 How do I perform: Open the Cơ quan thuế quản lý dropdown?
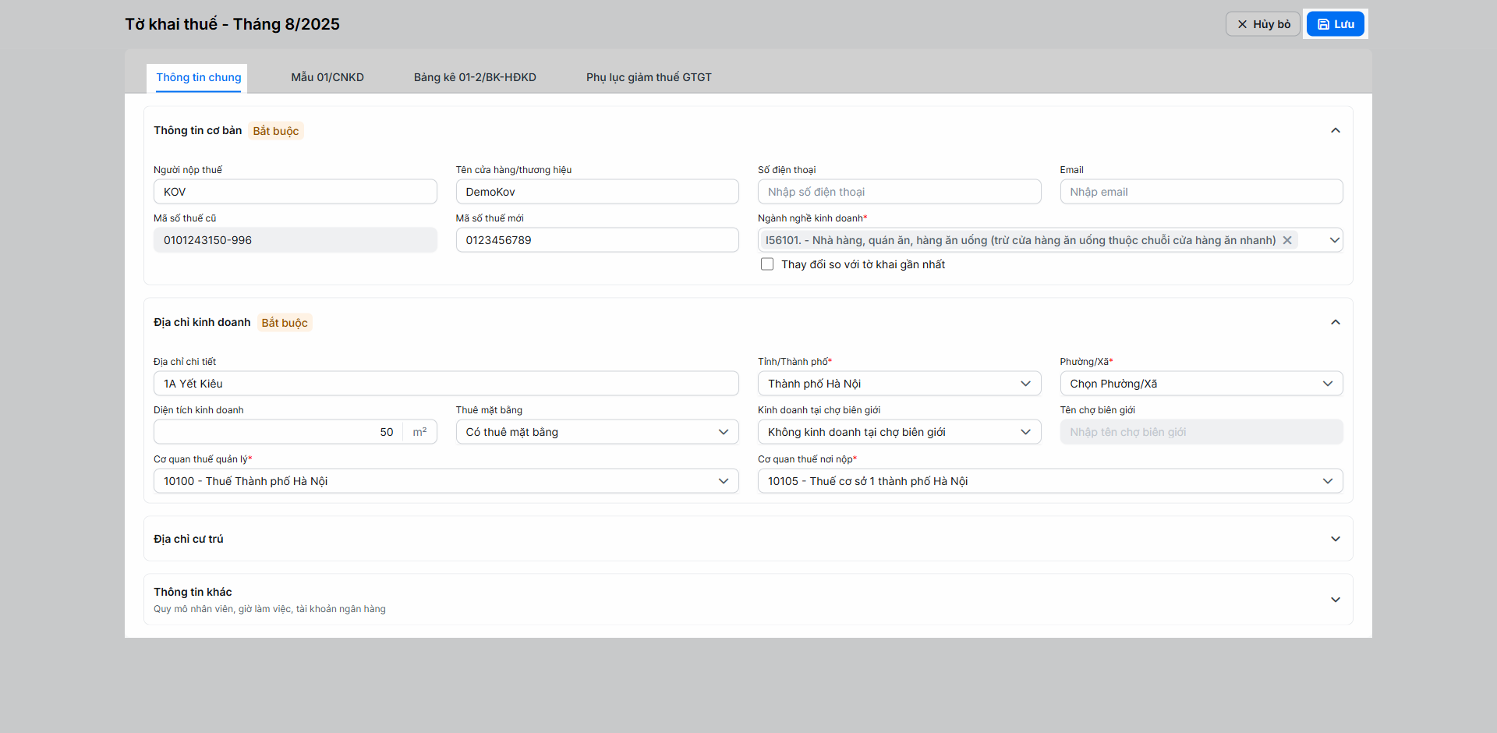(445, 481)
